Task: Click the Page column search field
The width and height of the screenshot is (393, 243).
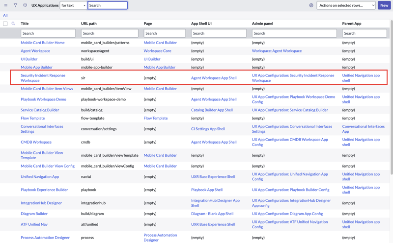Action: 165,33
